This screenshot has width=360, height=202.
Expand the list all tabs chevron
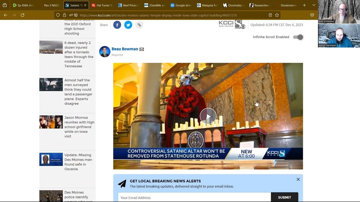pos(314,5)
